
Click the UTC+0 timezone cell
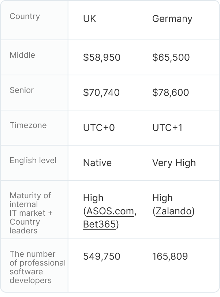99,128
